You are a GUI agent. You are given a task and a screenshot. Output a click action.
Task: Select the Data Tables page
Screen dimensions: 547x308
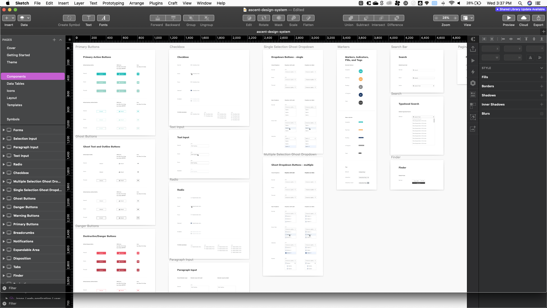pos(15,84)
